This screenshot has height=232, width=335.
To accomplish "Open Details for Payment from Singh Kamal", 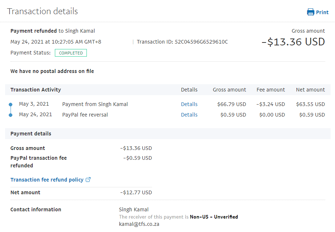I will (189, 104).
